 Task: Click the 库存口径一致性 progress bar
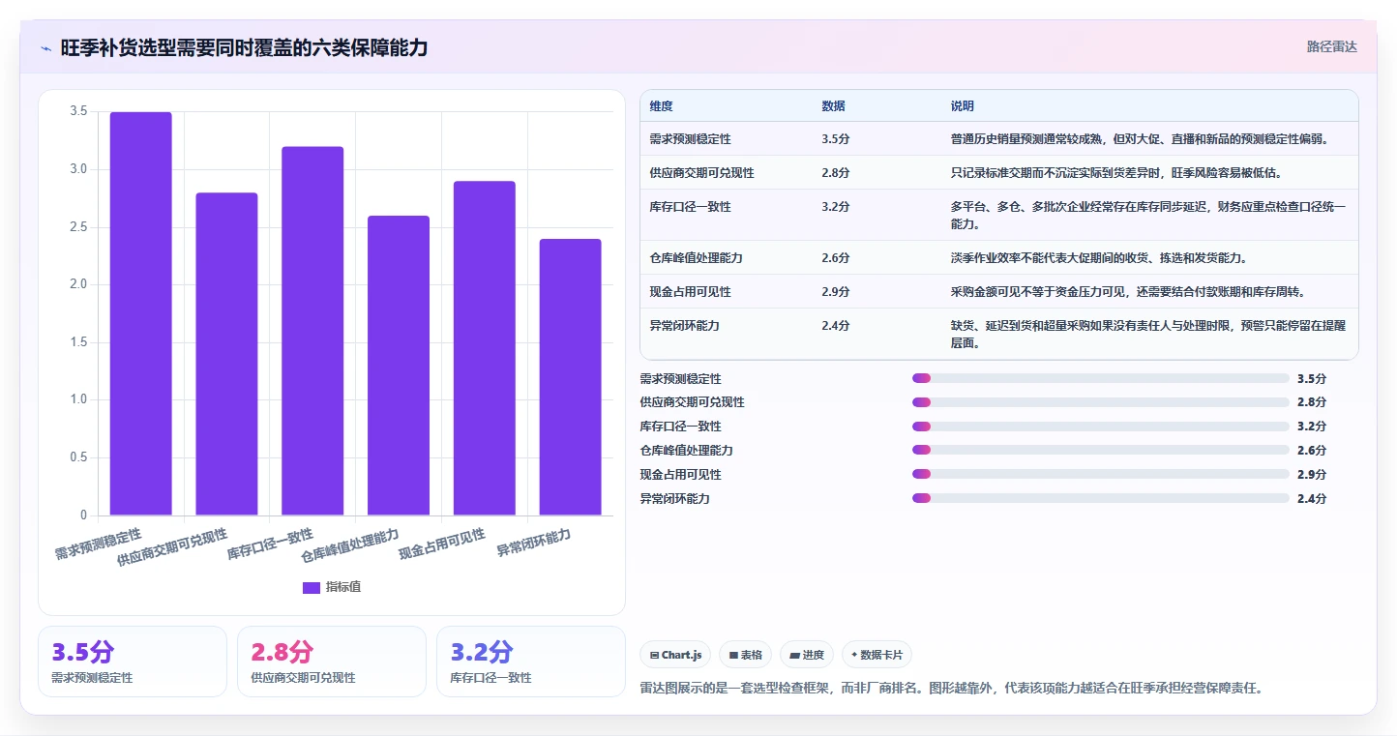(1101, 426)
